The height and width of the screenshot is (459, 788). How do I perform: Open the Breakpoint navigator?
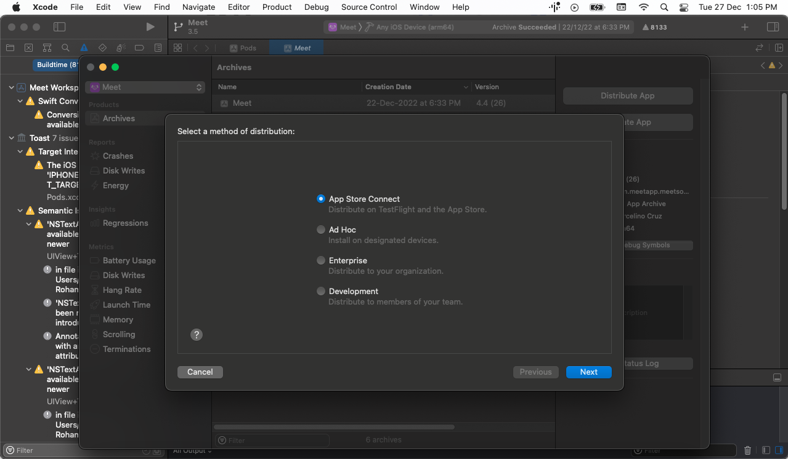[139, 47]
